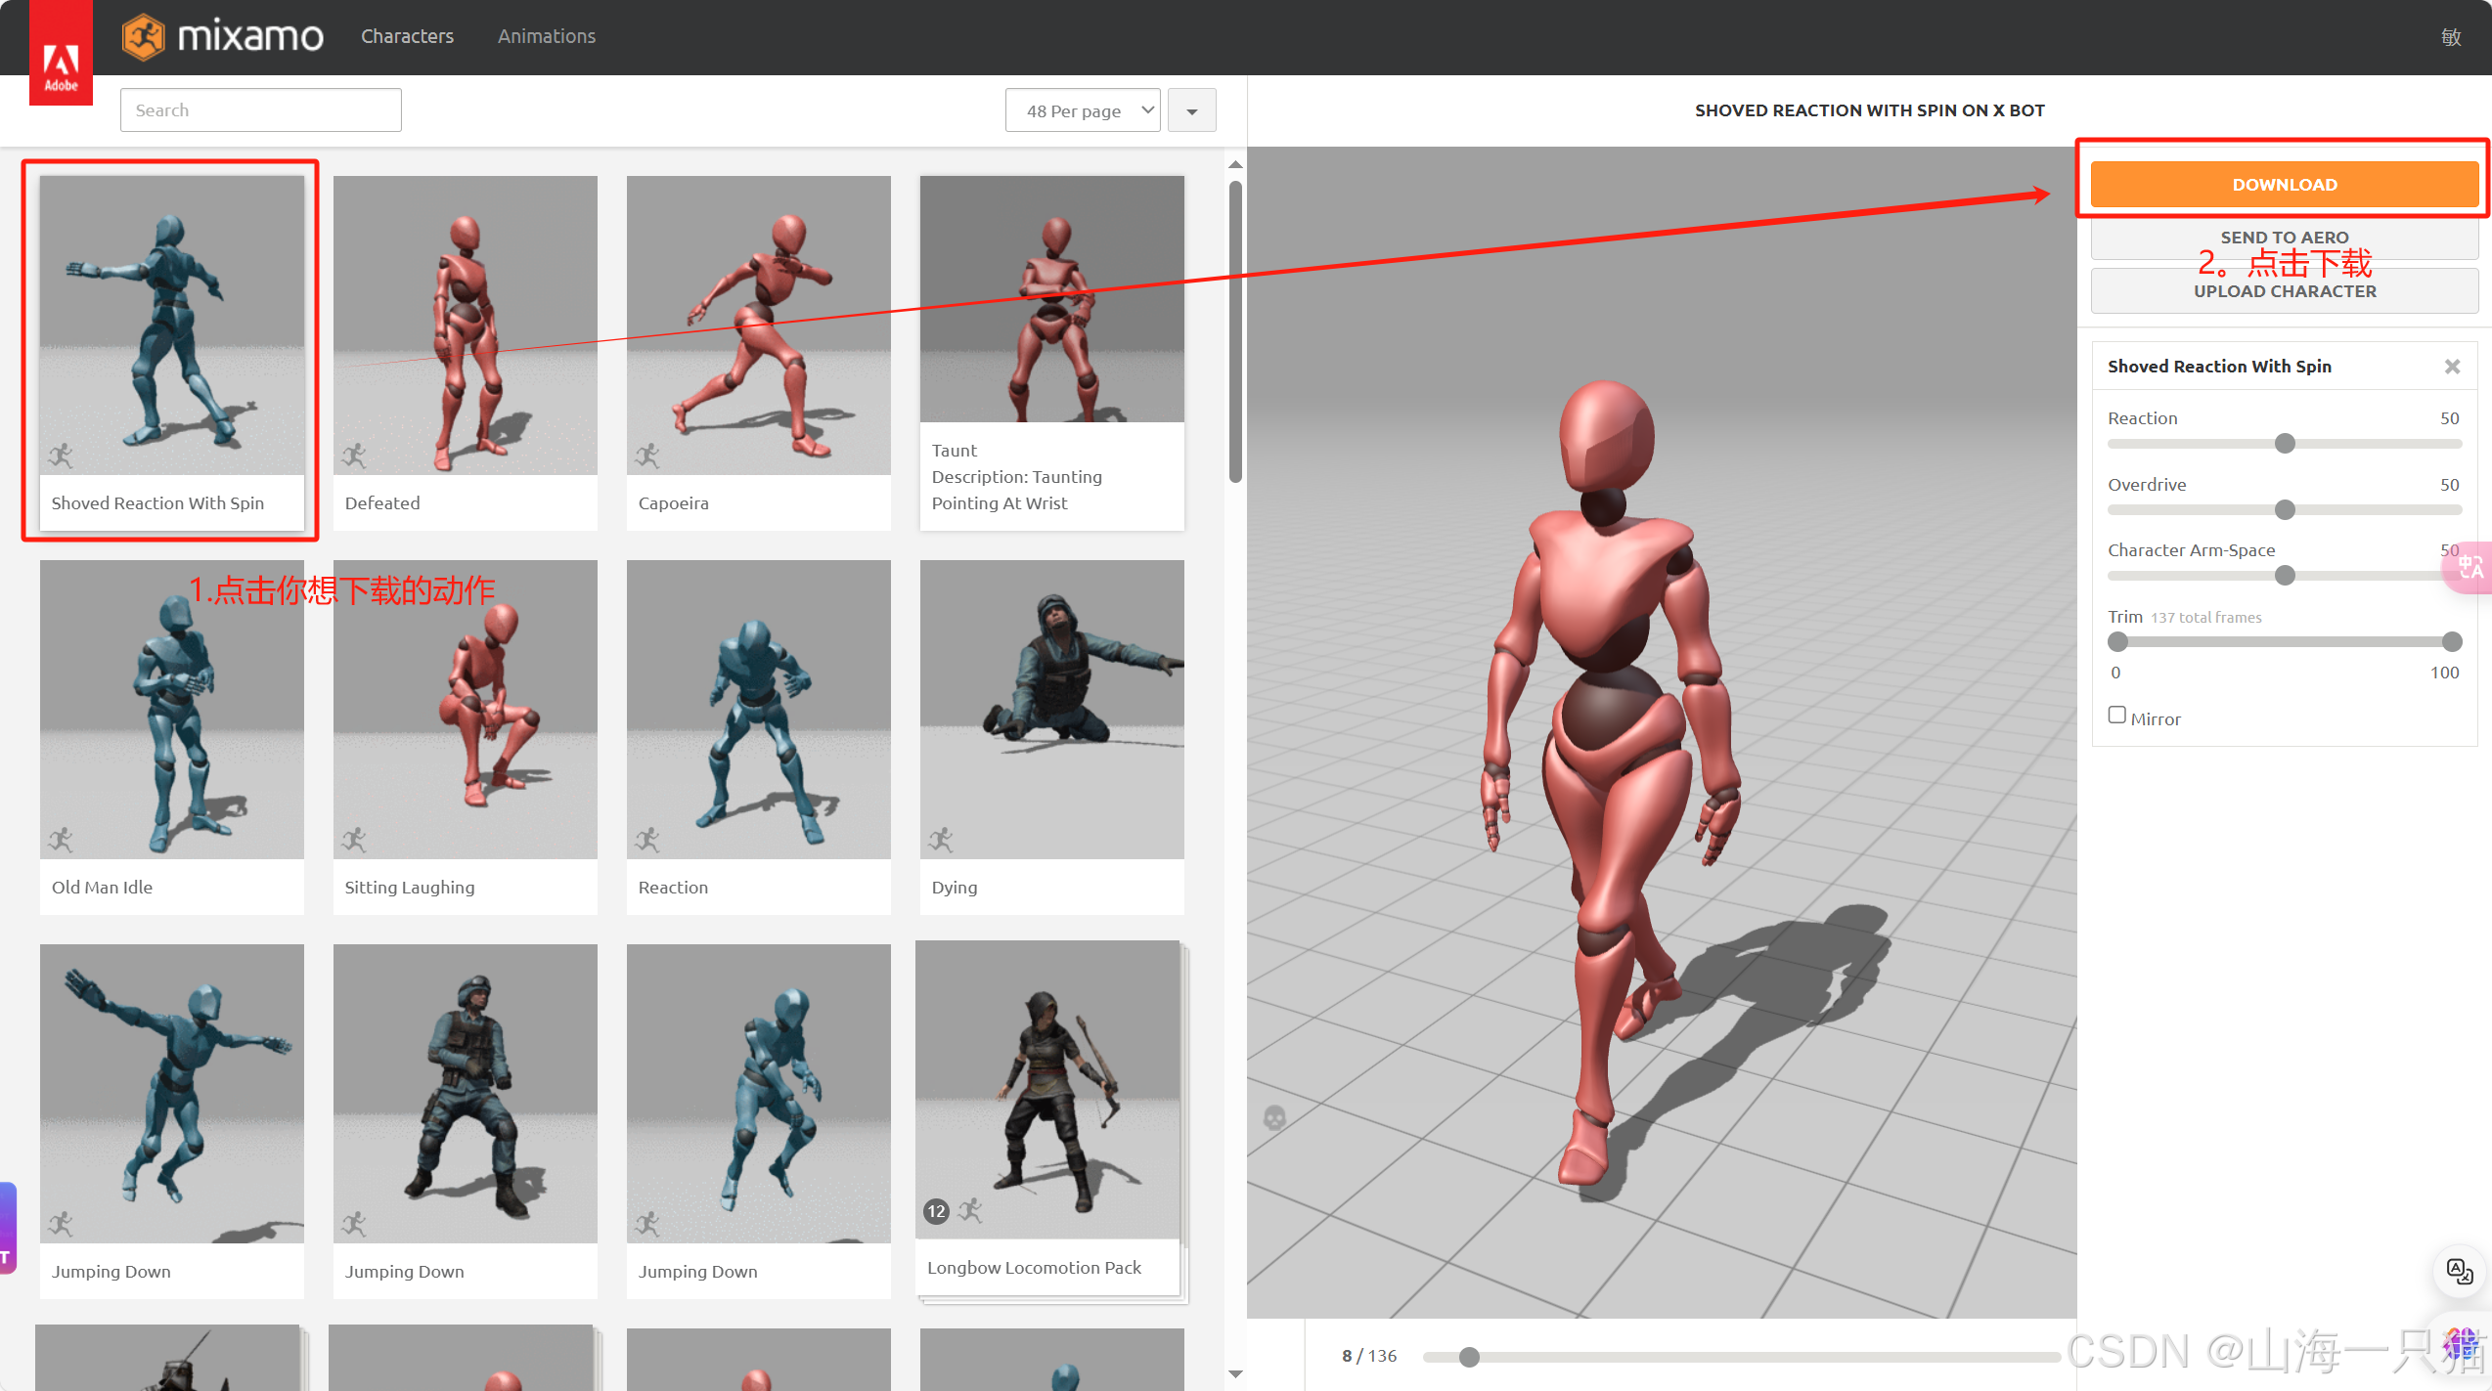Click the 8 / 136 frame counter
Viewport: 2492px width, 1391px height.
(1369, 1356)
